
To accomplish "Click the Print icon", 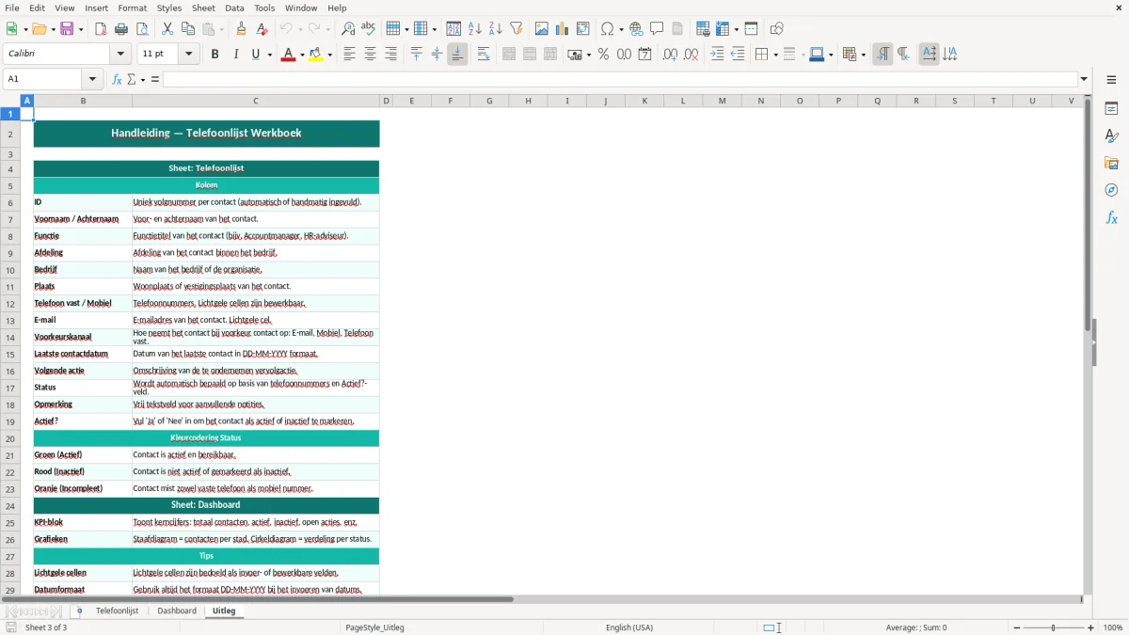I will (121, 29).
